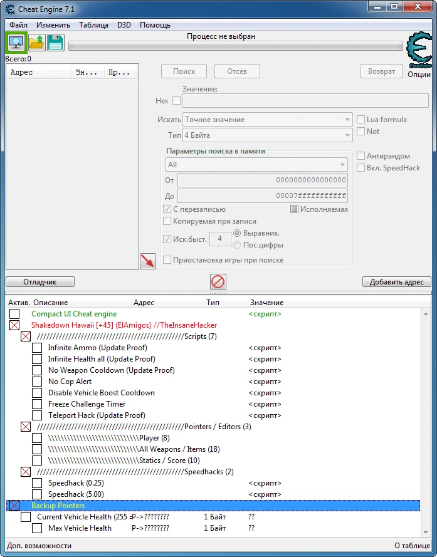This screenshot has height=557, width=437.
Task: Select the Пос.цифры radio button
Action: (237, 245)
